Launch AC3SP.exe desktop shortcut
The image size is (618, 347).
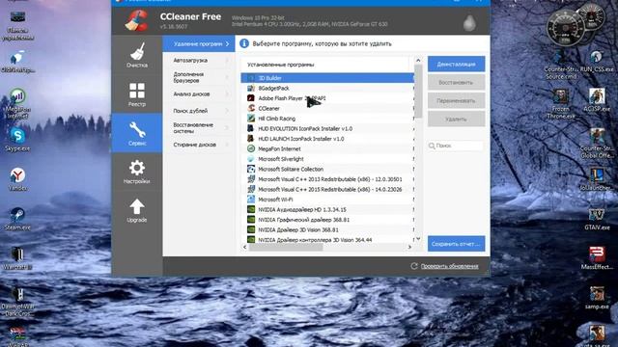(597, 100)
